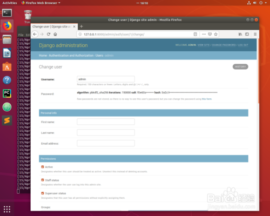Uncheck the Active checkbox
Screen dimensions: 270x216
pyautogui.click(x=43, y=167)
